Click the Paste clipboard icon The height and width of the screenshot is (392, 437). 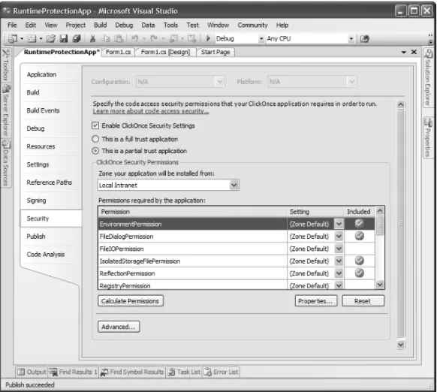(x=119, y=38)
